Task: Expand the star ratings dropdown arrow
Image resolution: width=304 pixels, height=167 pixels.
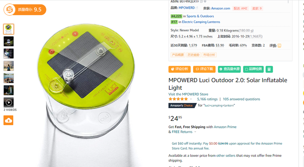Action: (191, 99)
